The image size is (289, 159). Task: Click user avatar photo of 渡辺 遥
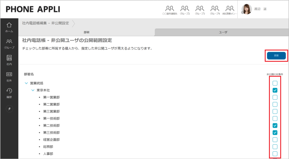(247, 9)
